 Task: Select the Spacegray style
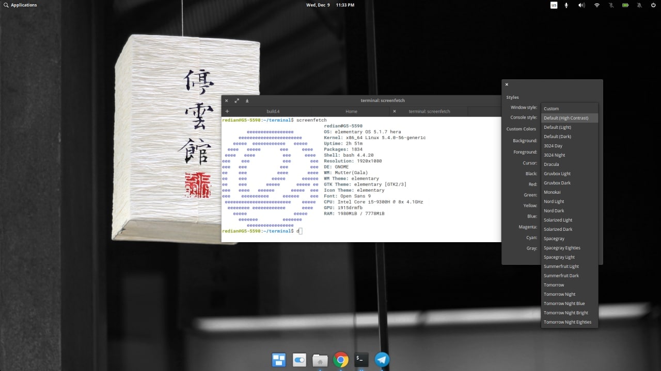[570, 239]
